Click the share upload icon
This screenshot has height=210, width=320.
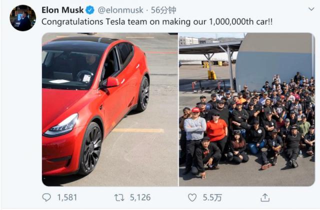click(265, 197)
